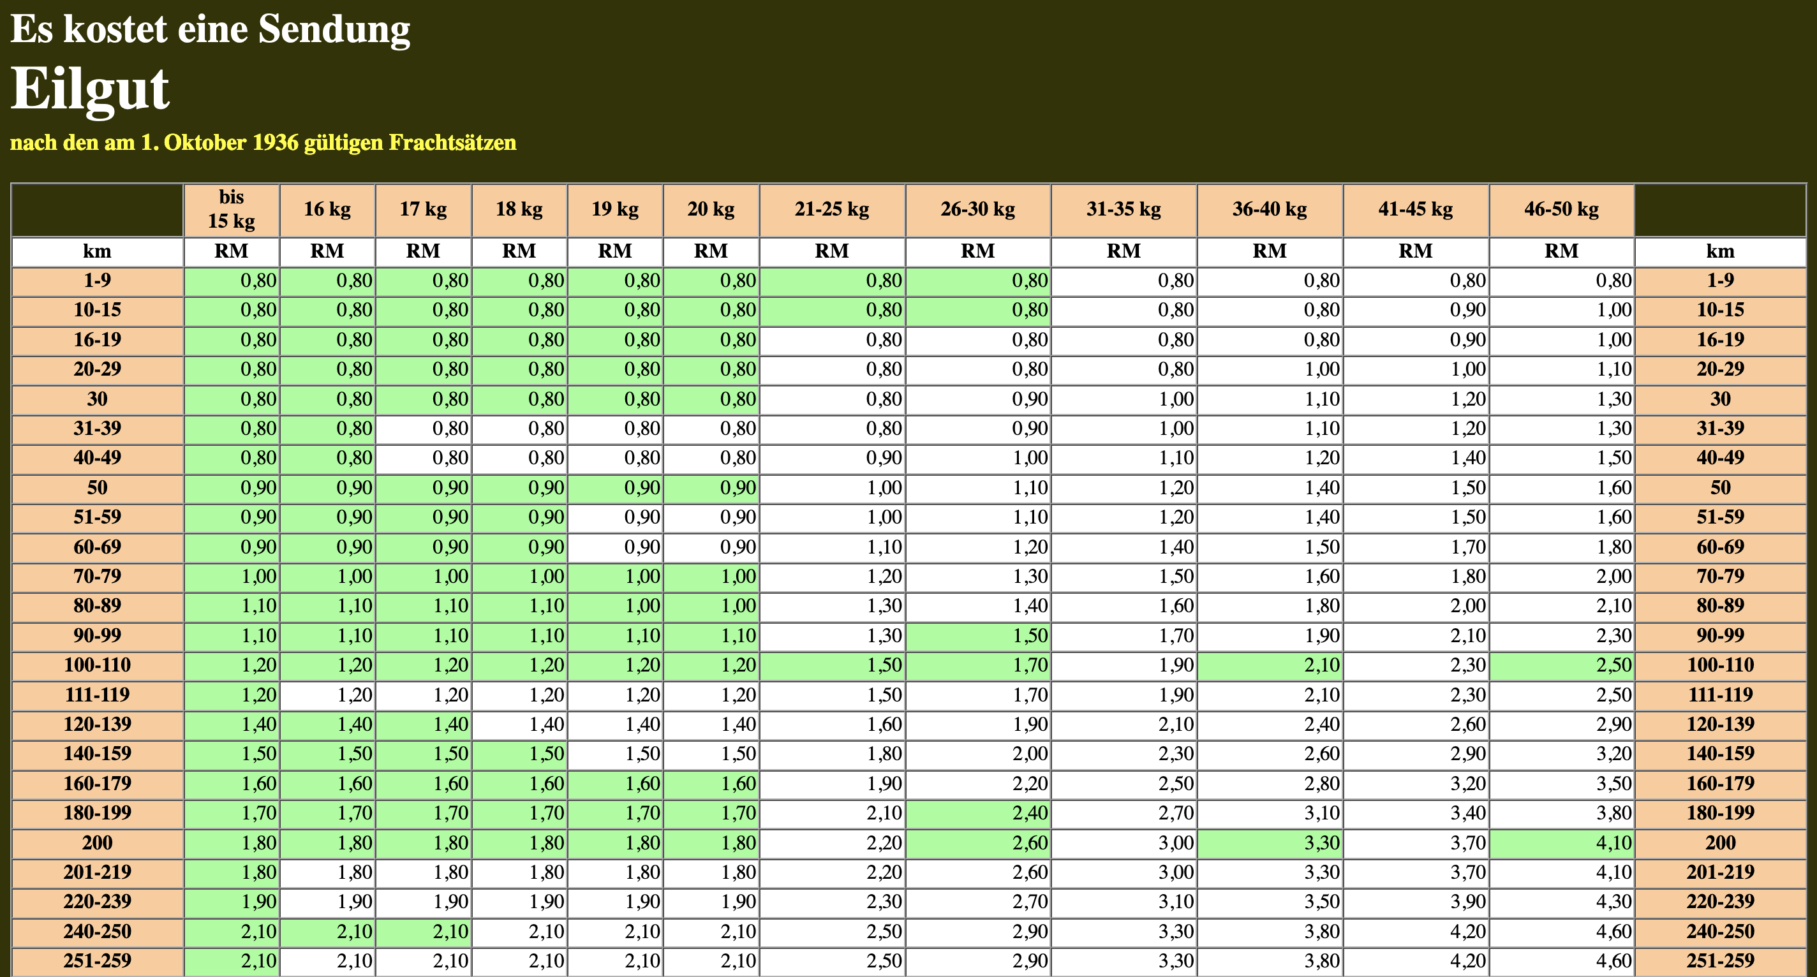Select the 'bis 15 kg' column header
Screen dimensions: 1817x977
[x=232, y=209]
